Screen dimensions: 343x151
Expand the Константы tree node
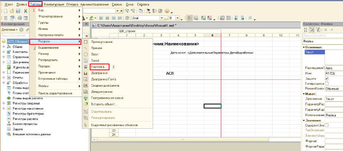click(3, 52)
